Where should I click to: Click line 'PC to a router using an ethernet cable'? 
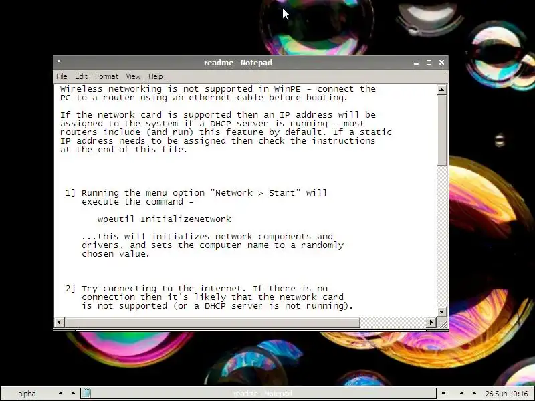(204, 98)
